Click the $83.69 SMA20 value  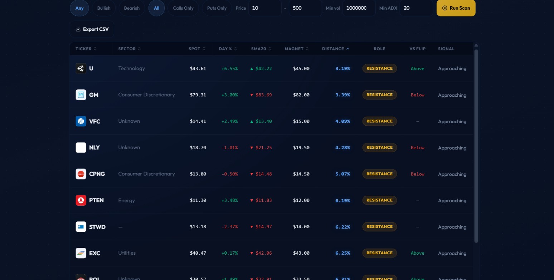coord(263,95)
